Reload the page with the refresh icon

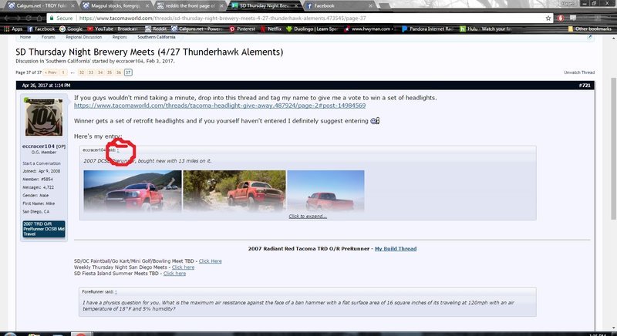[x=29, y=18]
